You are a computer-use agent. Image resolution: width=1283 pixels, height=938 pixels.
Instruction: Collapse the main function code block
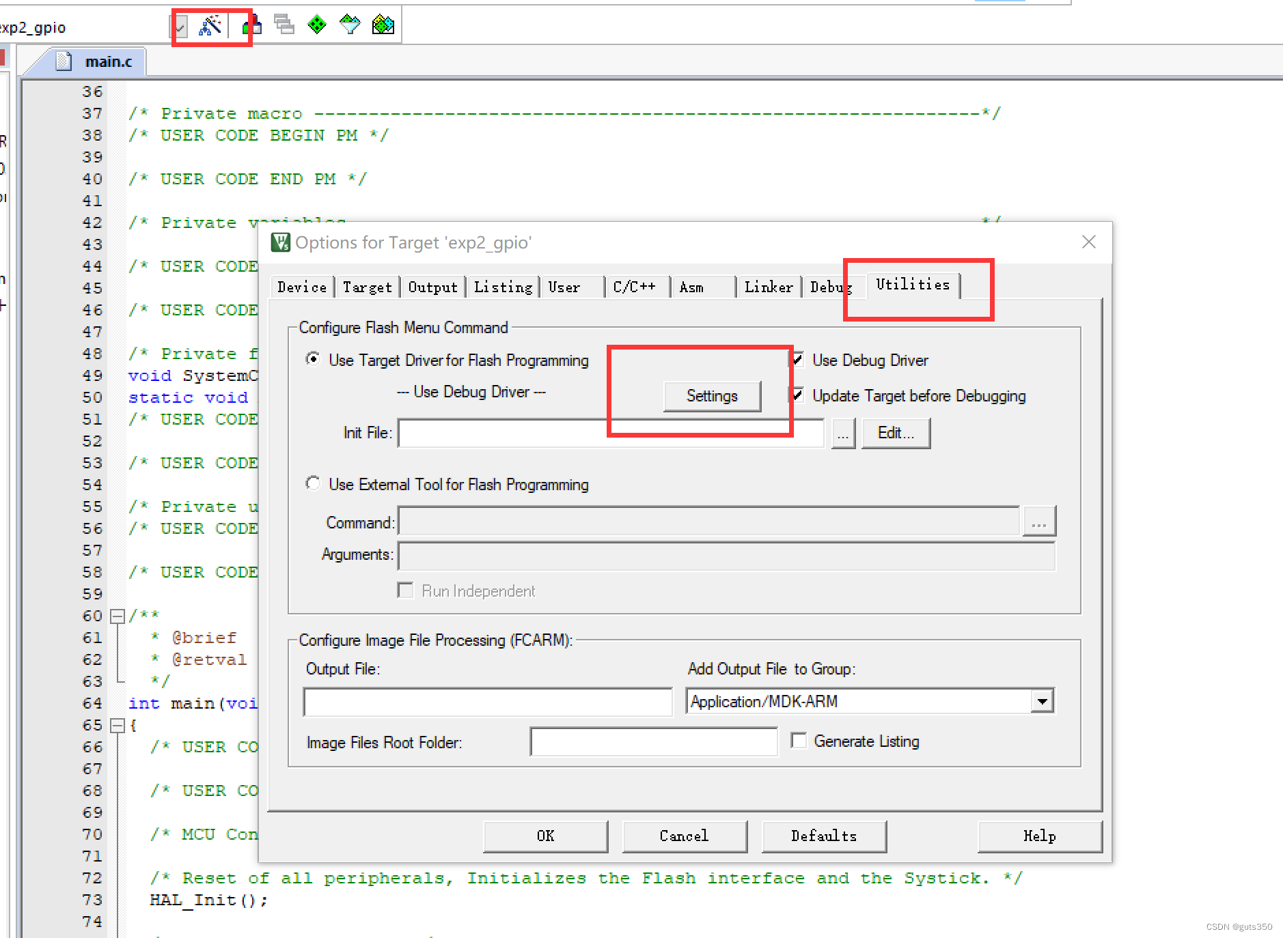(117, 725)
